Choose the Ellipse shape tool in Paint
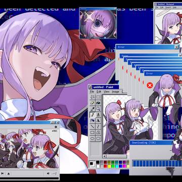This screenshot has width=182, height=182. (93, 139)
